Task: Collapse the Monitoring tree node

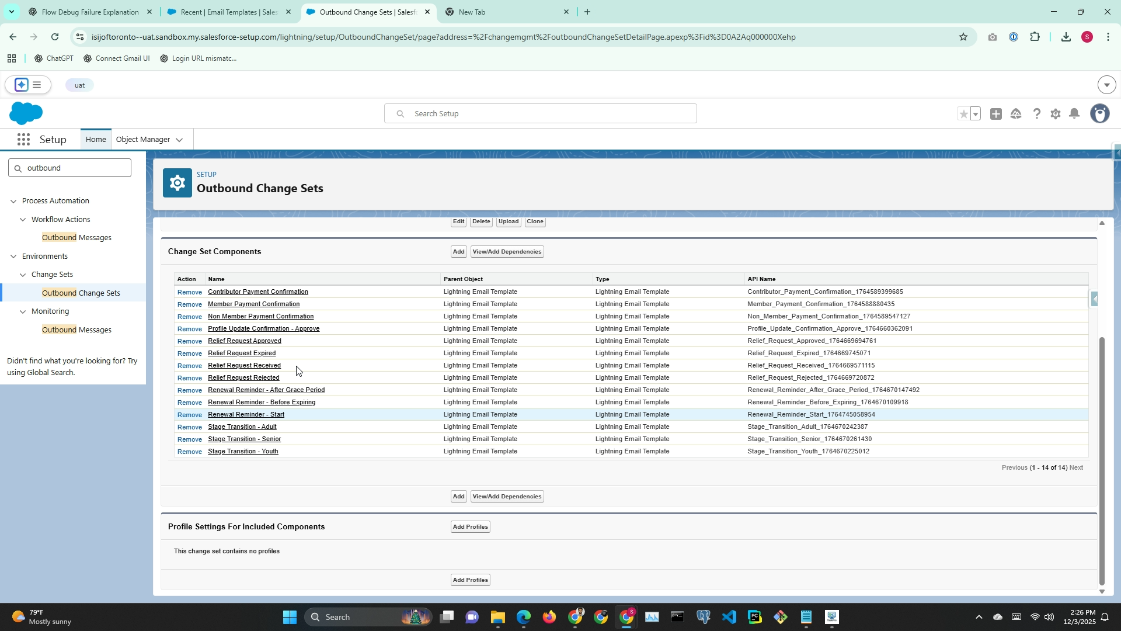Action: tap(23, 311)
